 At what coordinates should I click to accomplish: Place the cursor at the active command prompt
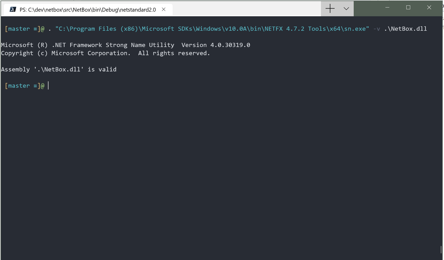pyautogui.click(x=48, y=85)
